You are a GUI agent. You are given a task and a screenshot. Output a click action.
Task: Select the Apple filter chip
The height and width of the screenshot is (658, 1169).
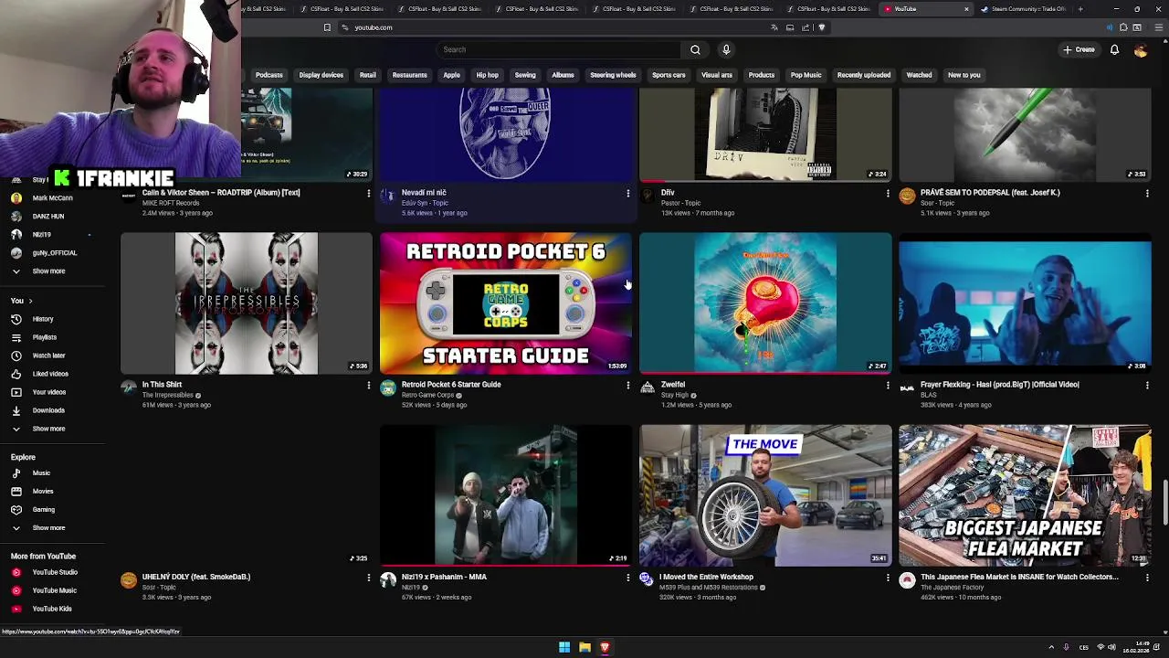[451, 75]
